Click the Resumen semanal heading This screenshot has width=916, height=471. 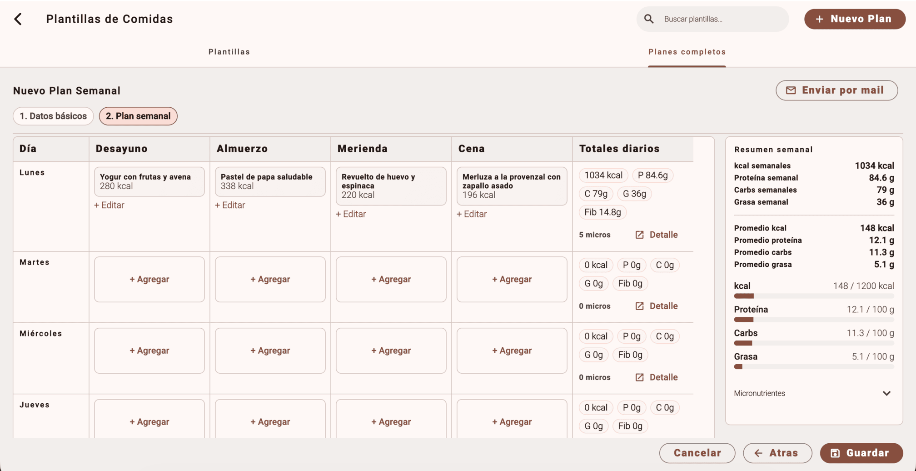click(x=773, y=150)
